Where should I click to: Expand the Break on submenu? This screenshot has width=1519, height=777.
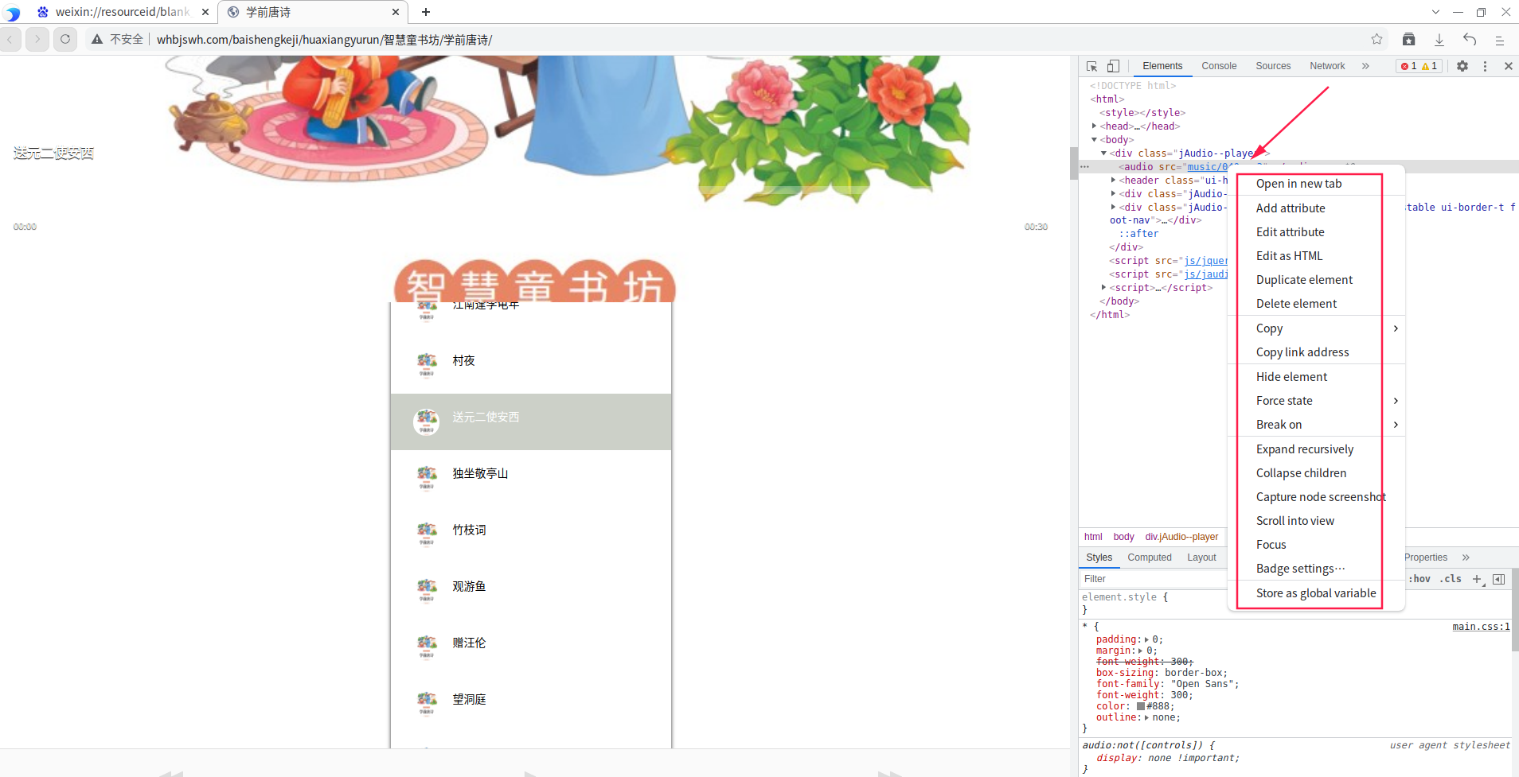tap(1279, 425)
